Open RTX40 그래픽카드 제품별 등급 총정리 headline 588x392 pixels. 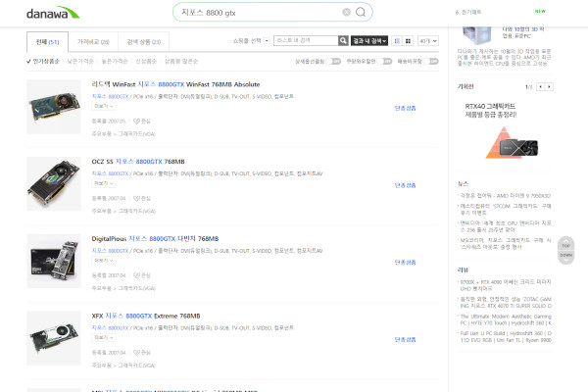(491, 111)
